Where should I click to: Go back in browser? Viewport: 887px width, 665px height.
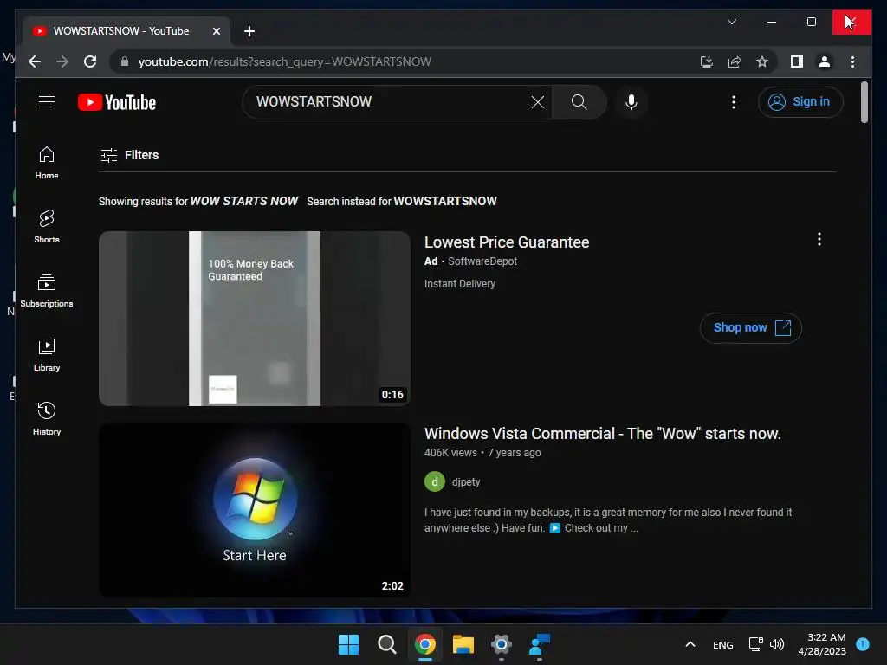click(35, 61)
